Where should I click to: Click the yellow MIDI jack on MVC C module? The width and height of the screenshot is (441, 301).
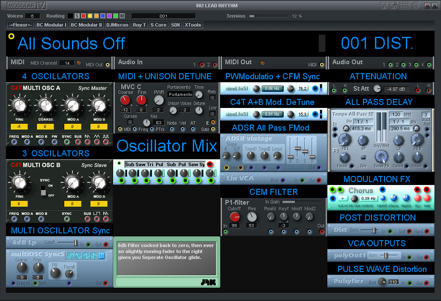tap(119, 128)
